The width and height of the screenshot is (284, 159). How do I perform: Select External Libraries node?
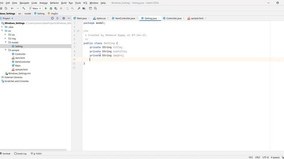13,77
